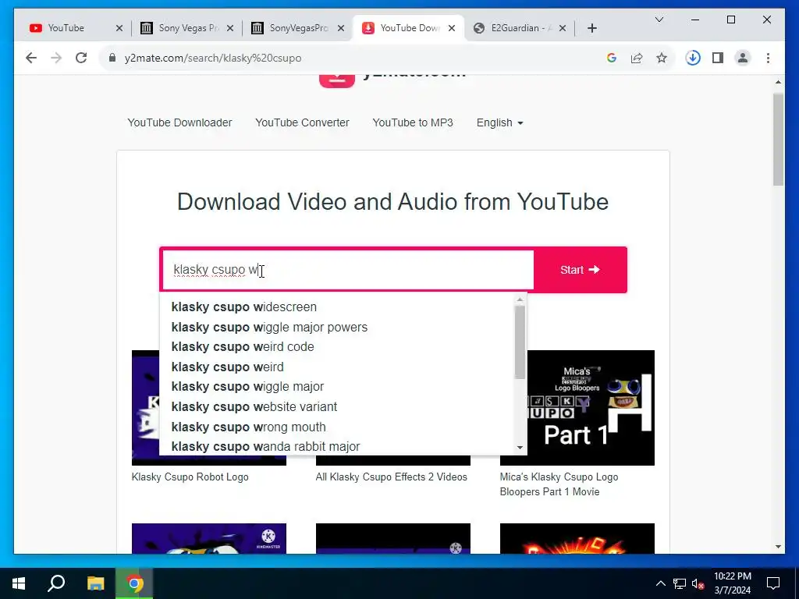This screenshot has height=599, width=799.
Task: Open the notification center icon
Action: pos(773,583)
